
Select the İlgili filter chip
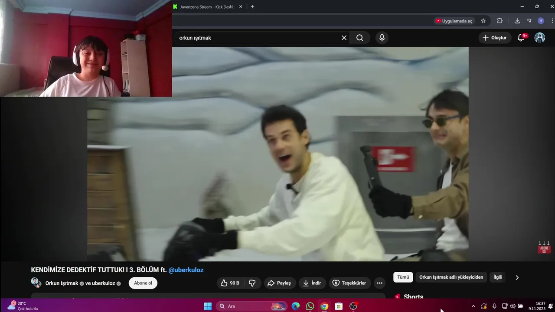coord(498,277)
